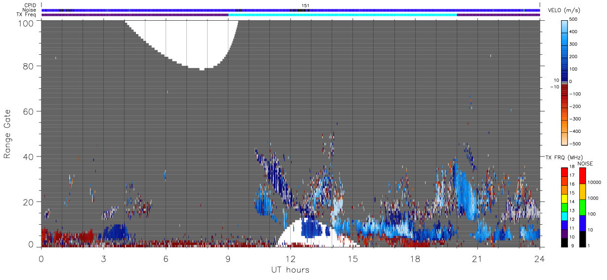The image size is (607, 280).
Task: Click the 16 MHz frequency label
Action: coord(571,184)
